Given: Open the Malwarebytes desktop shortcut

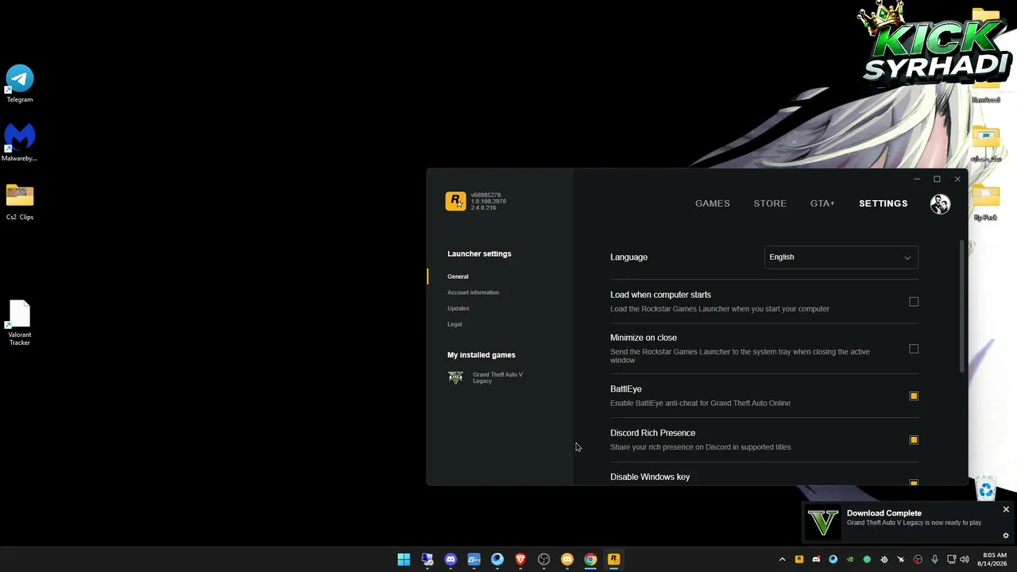Looking at the screenshot, I should [20, 143].
